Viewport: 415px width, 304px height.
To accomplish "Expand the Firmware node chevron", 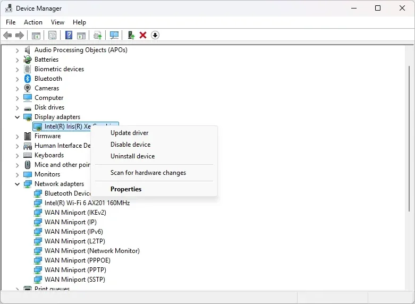I will tap(17, 137).
